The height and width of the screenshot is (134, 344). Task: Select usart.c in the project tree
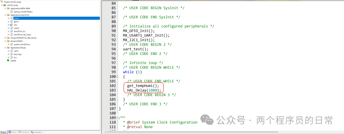tap(17, 28)
